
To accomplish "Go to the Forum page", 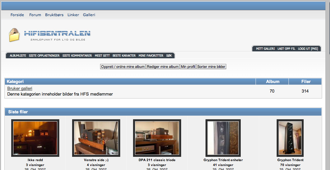I will click(x=35, y=15).
